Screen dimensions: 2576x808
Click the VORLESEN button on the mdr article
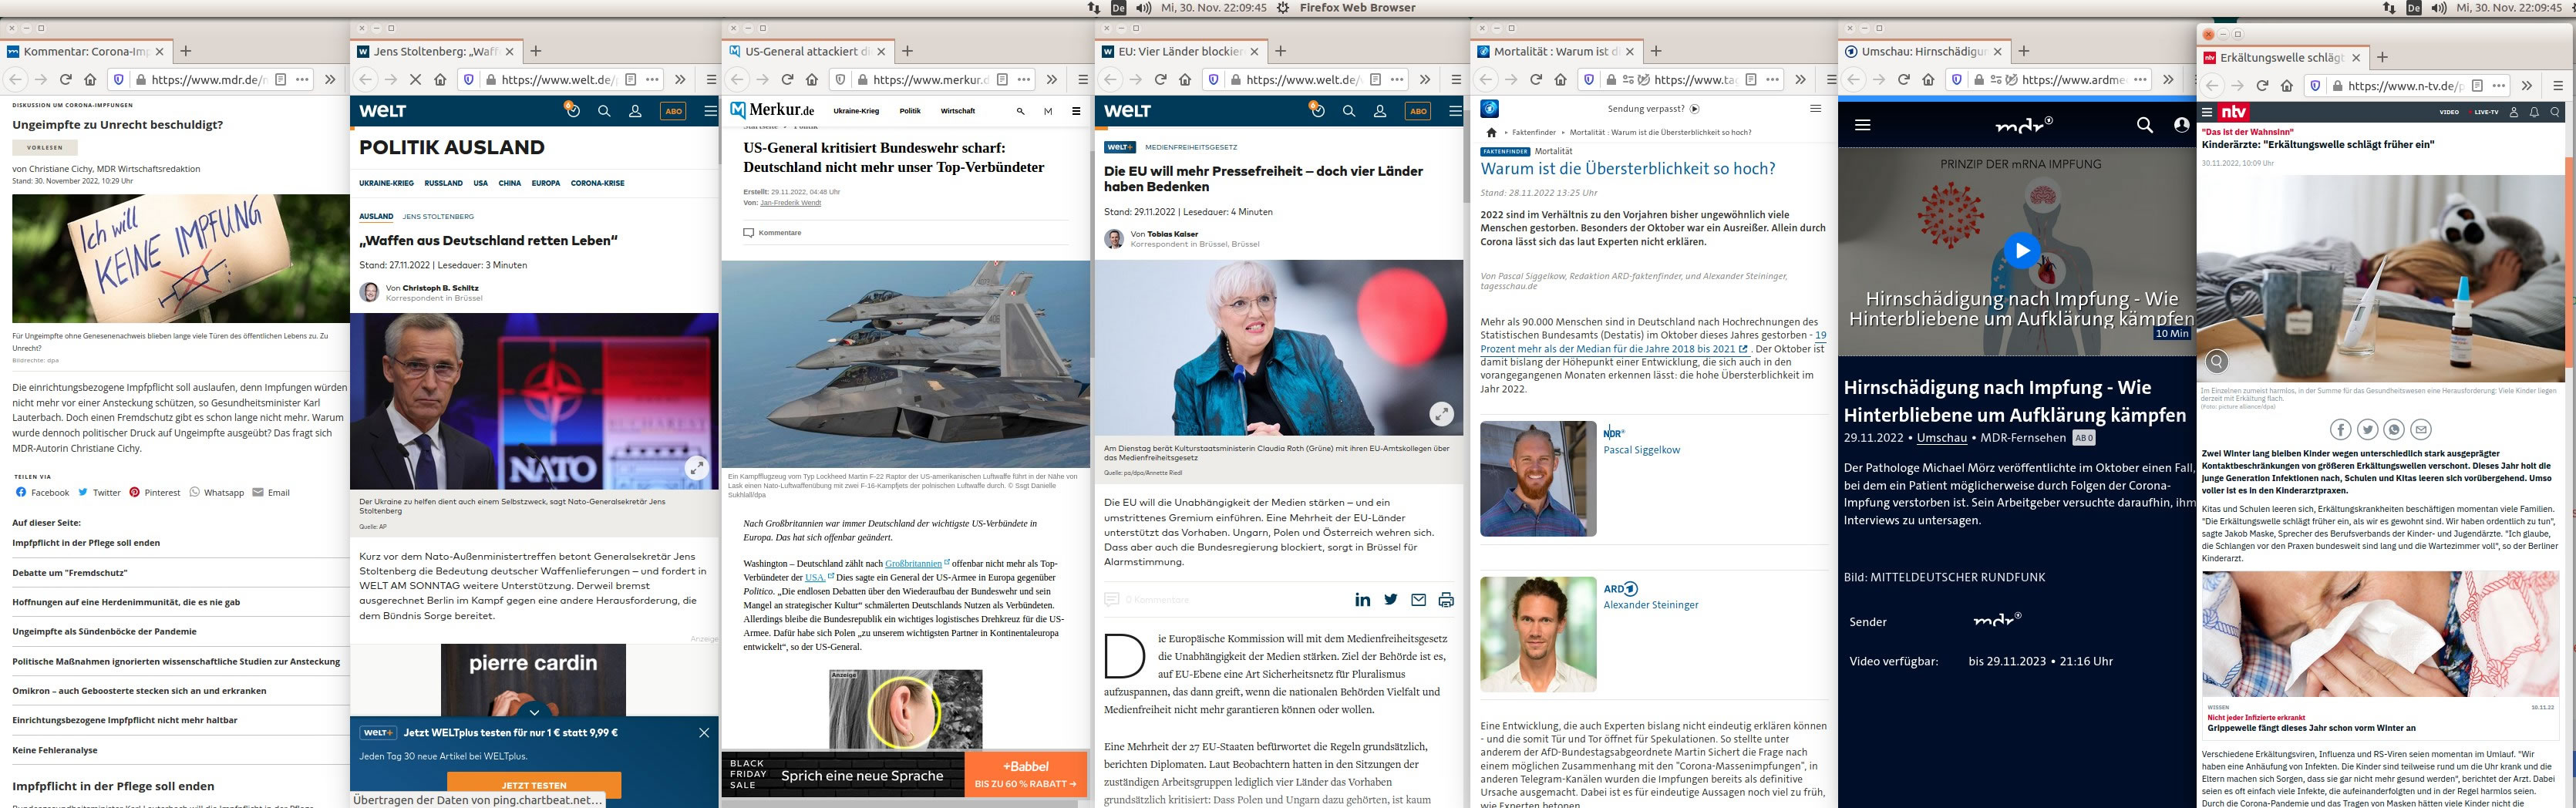coord(45,147)
